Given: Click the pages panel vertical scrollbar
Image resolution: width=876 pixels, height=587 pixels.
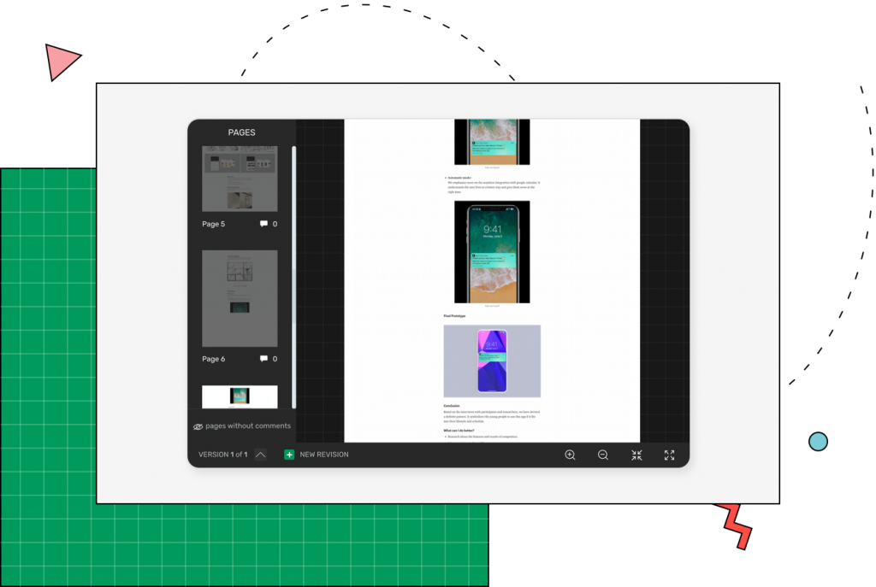Looking at the screenshot, I should tap(293, 273).
